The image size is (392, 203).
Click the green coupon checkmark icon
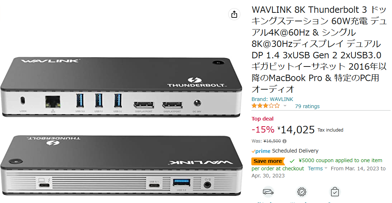[x=292, y=161]
